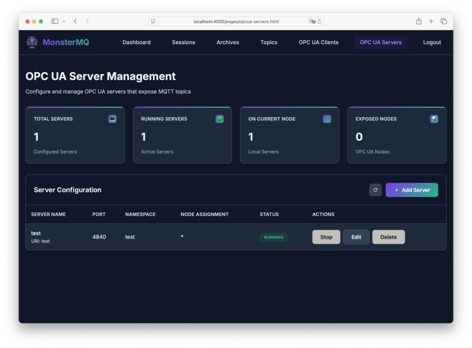This screenshot has height=348, width=472.
Task: Click the On Current Node pin icon
Action: click(x=327, y=119)
